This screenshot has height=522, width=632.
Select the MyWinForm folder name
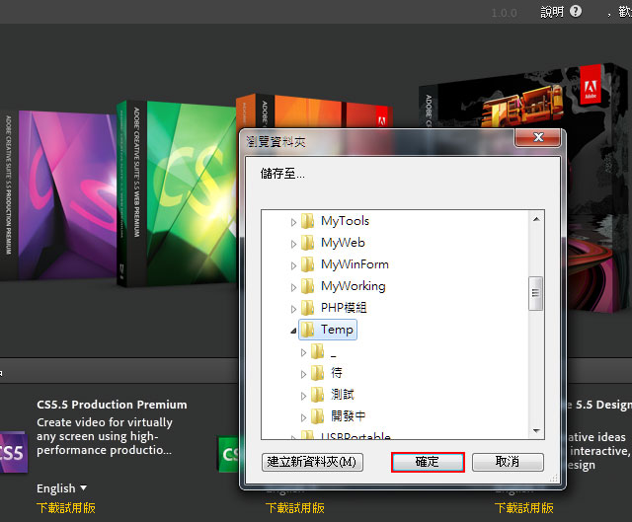tap(355, 264)
